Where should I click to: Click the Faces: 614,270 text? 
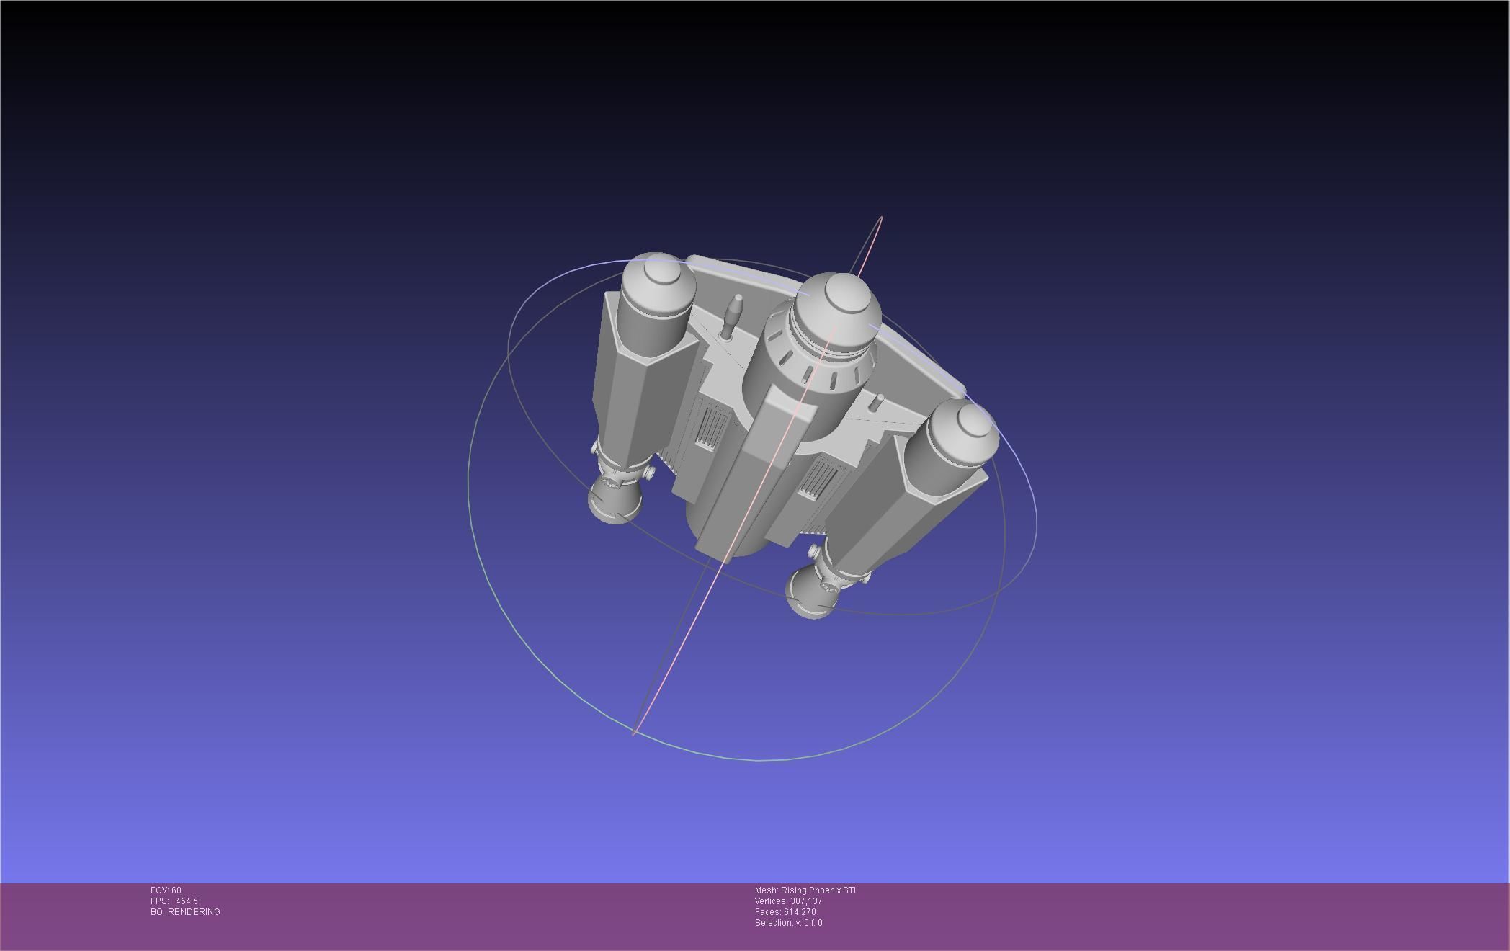tap(785, 912)
